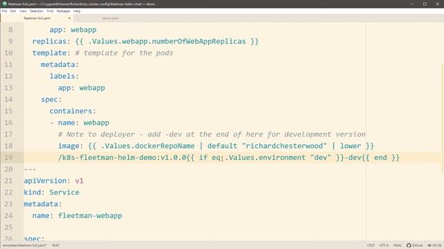This screenshot has width=444, height=249.
Task: Minimize the Atom window
Action: (412, 4)
